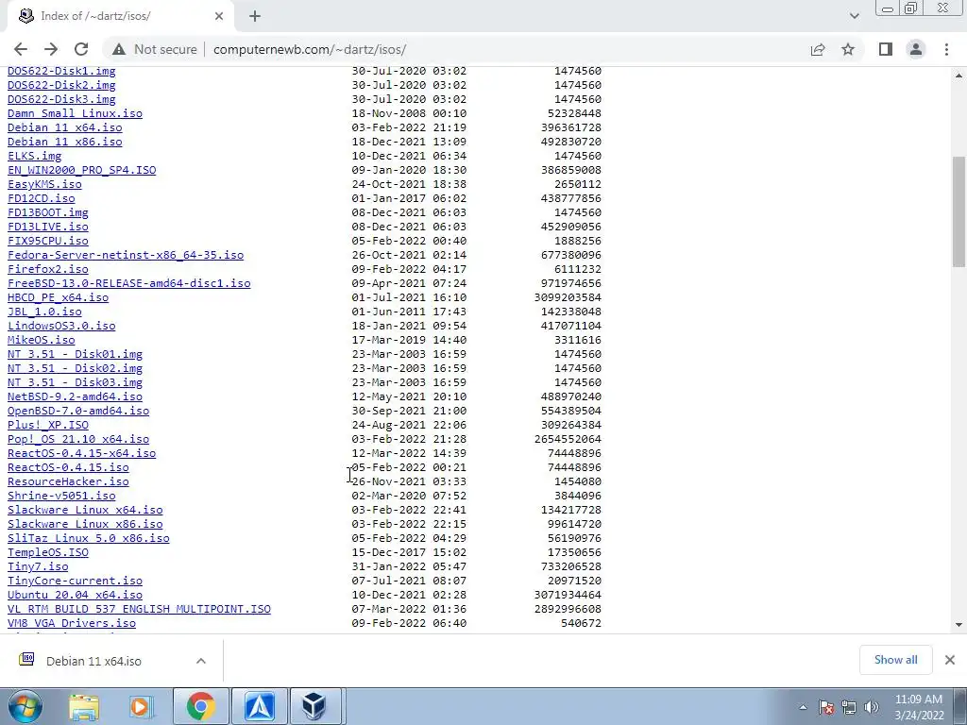This screenshot has width=967, height=725.
Task: Download Slackware_Linux_x86.iso
Action: coord(85,525)
